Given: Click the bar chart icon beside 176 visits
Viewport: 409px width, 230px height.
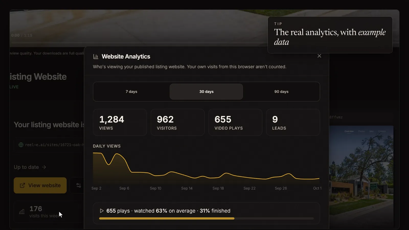Looking at the screenshot, I should click(22, 212).
